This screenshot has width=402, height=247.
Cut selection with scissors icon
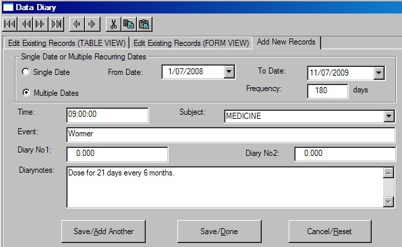(x=113, y=24)
